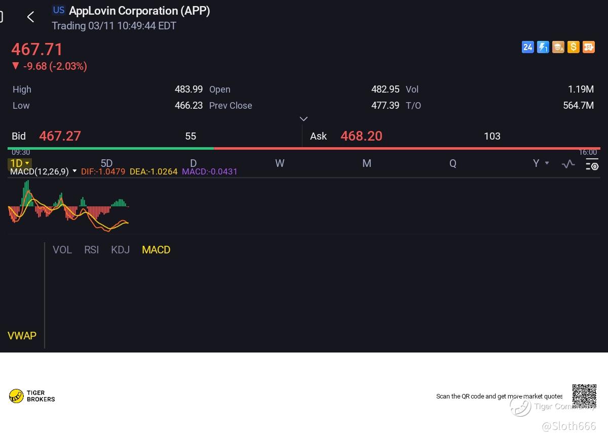The width and height of the screenshot is (608, 440).
Task: Open MACD(12,26,9) parameter dropdown
Action: coord(43,171)
